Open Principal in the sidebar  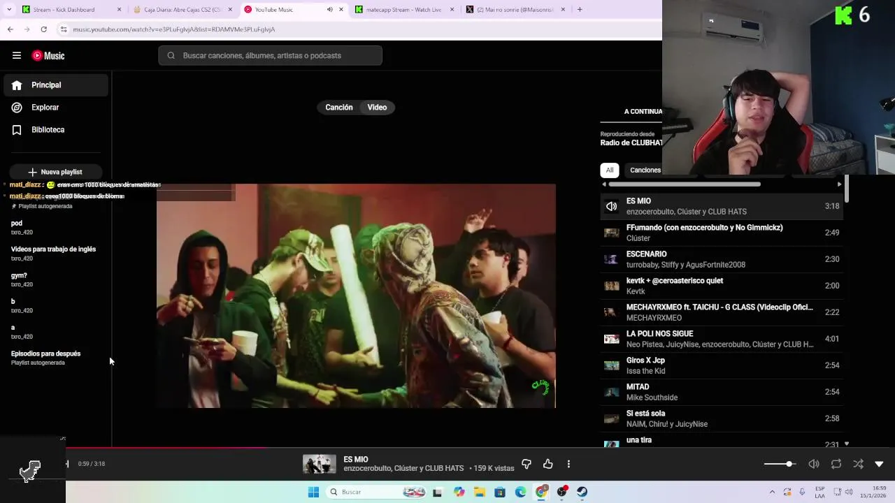pos(56,85)
